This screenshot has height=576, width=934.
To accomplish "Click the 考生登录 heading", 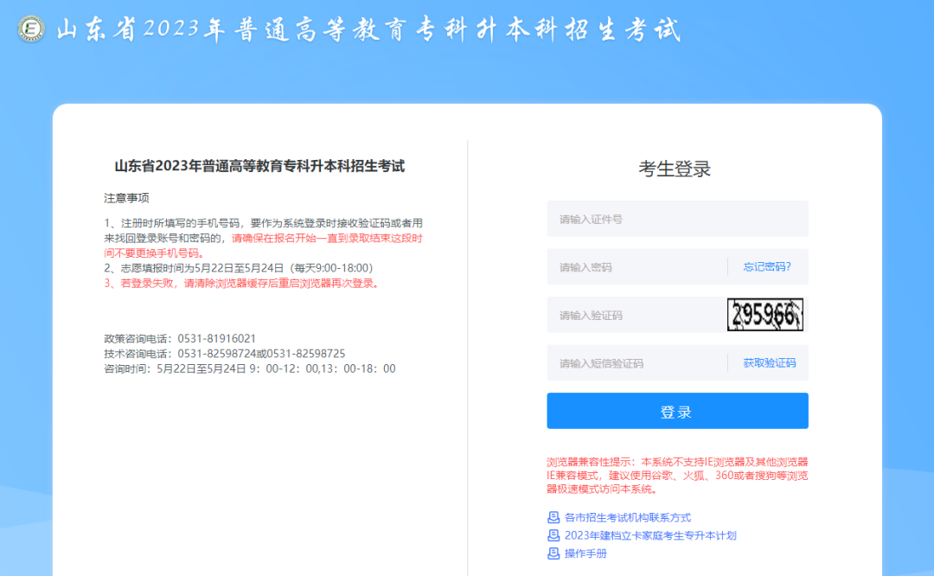I will coord(675,170).
